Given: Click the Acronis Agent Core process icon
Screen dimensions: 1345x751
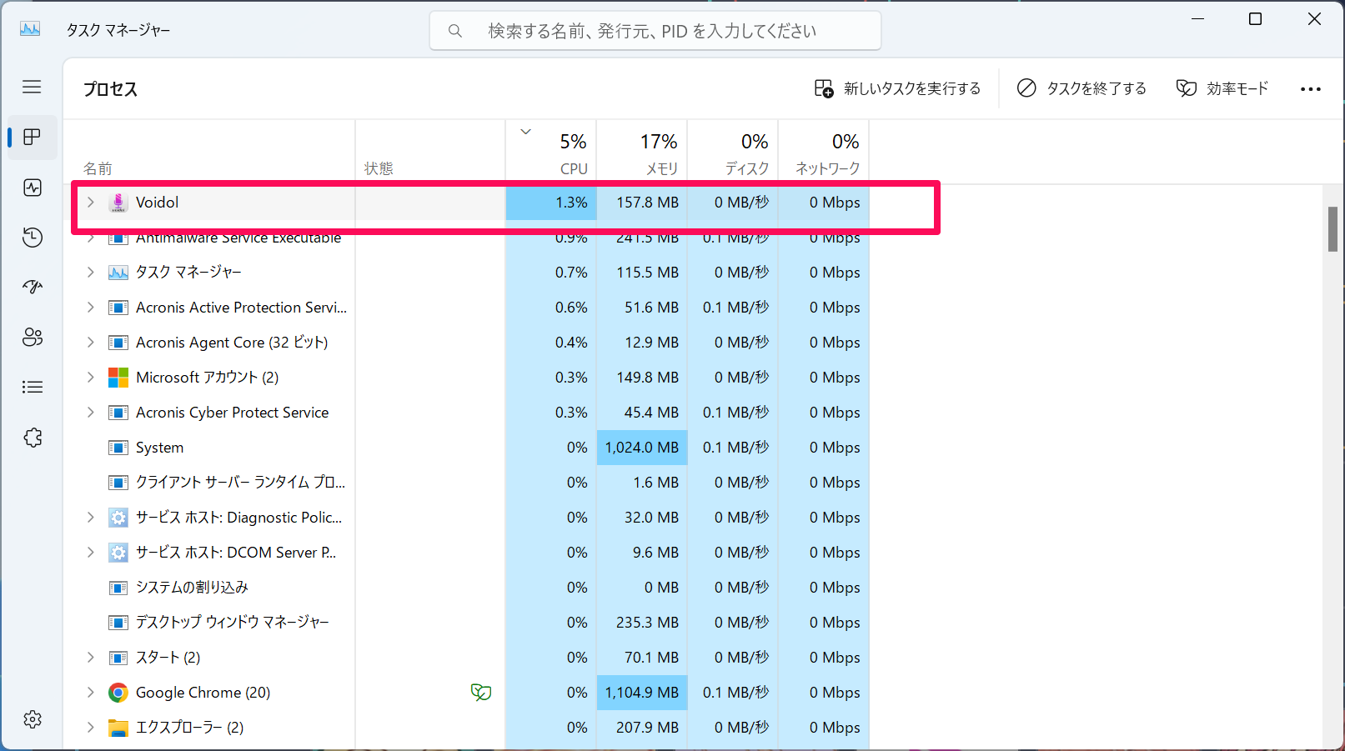Looking at the screenshot, I should pos(118,343).
